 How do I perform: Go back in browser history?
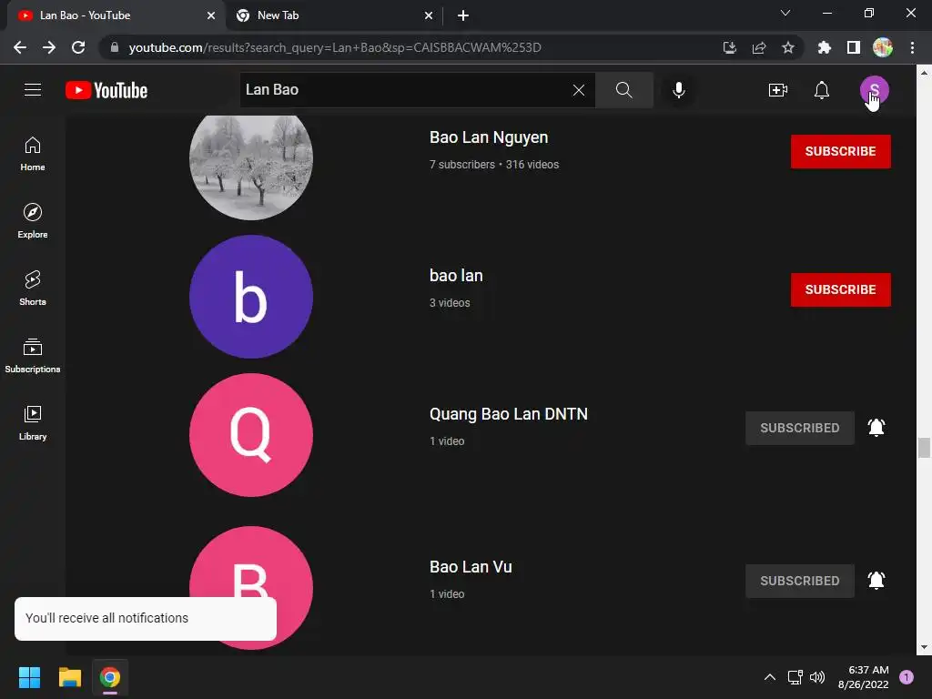point(20,47)
